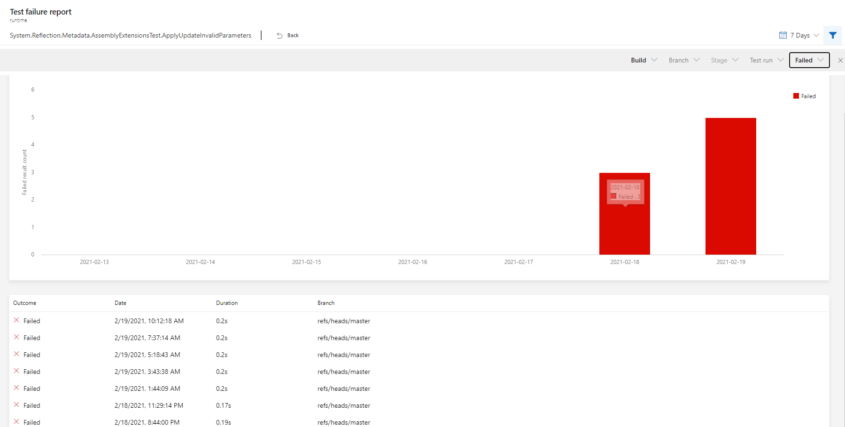Select the ApplyUpdateInvalidParameters test name

pos(131,35)
